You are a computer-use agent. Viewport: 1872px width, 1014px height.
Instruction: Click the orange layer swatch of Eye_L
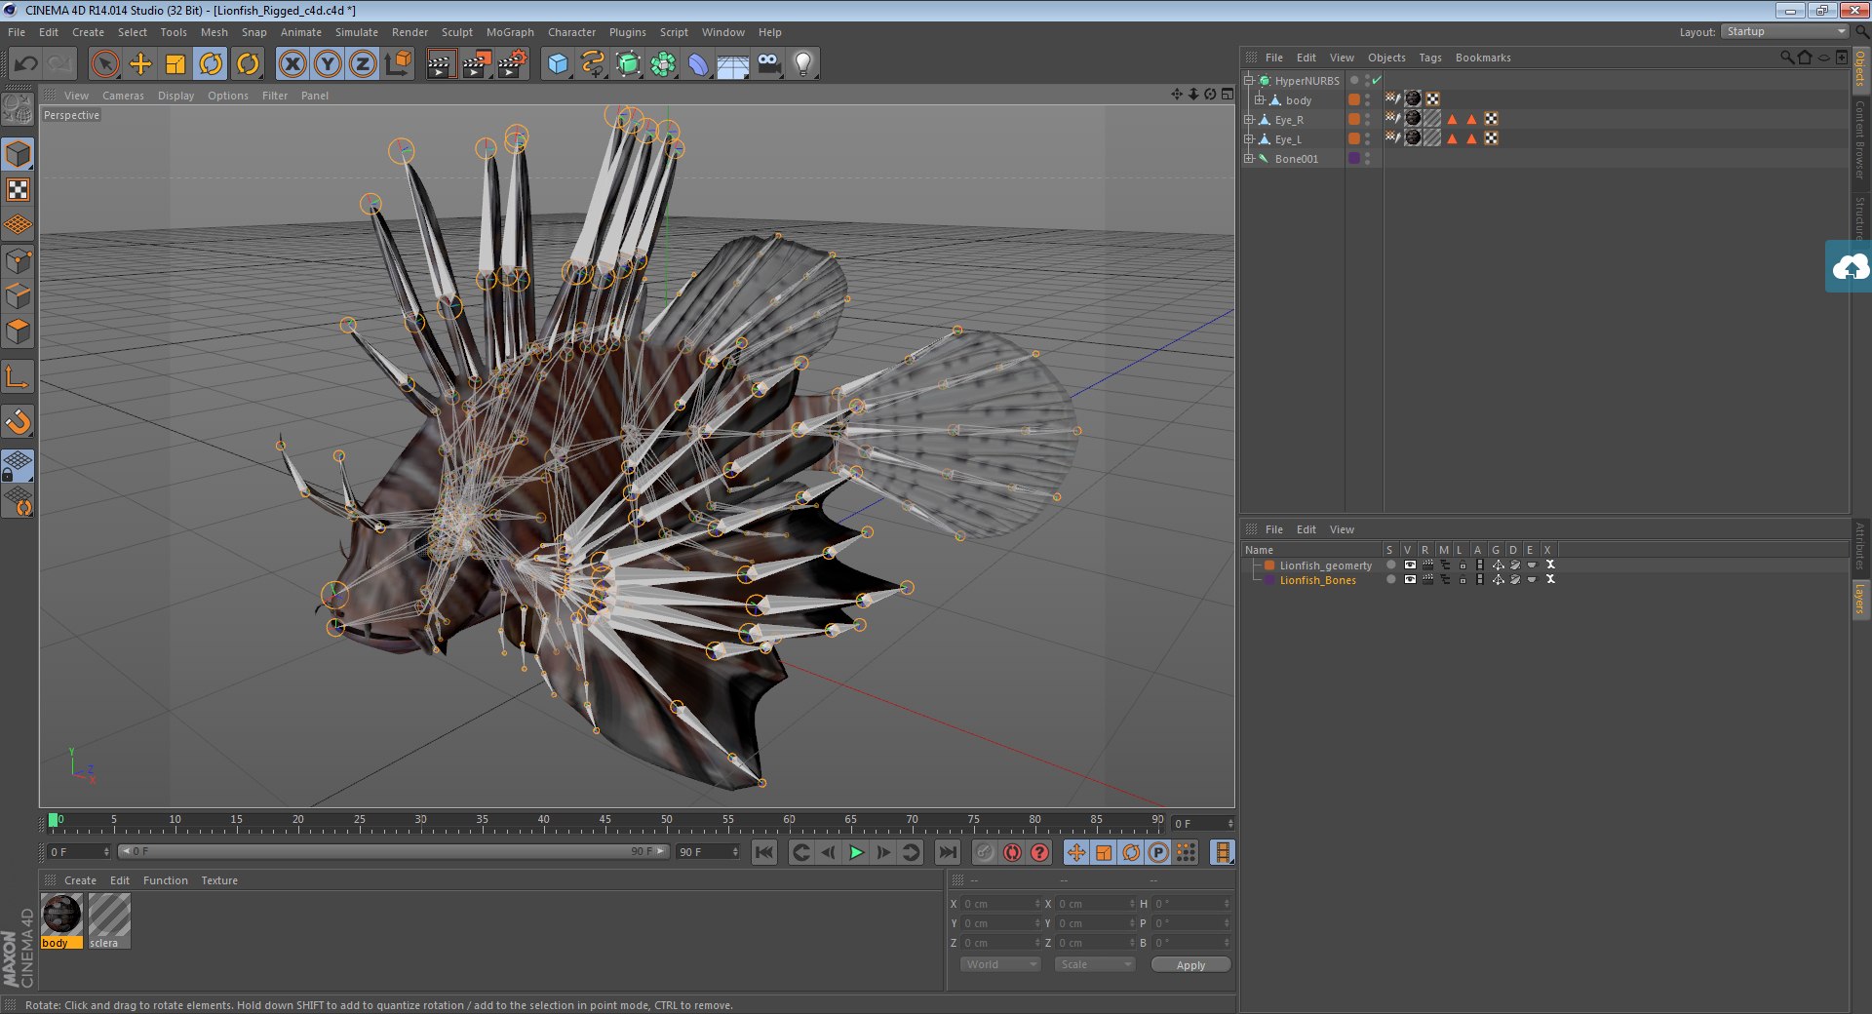coord(1354,138)
